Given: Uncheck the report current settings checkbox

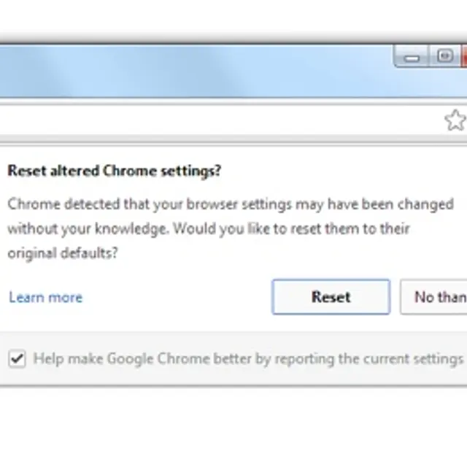Looking at the screenshot, I should (17, 358).
